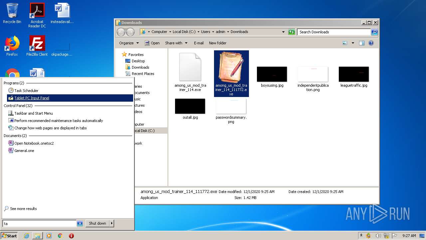
Task: Select Favorites in the navigation pane
Action: [x=133, y=55]
